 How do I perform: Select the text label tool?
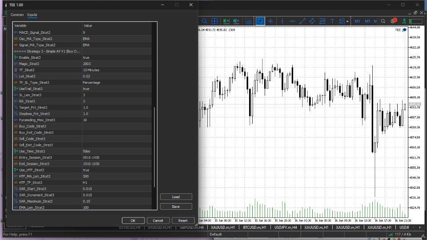coord(332,21)
